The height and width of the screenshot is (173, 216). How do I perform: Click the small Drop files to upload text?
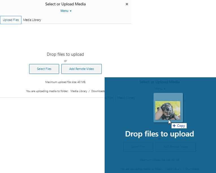click(65, 54)
